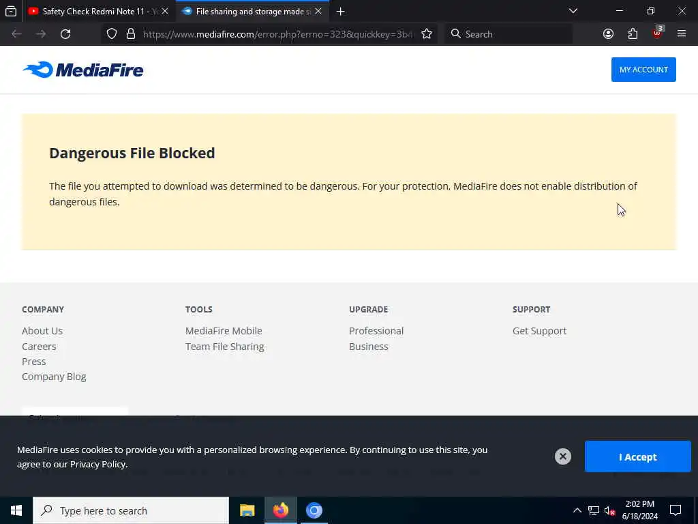Show hidden system tray icons
Viewport: 698px width, 524px height.
(577, 510)
